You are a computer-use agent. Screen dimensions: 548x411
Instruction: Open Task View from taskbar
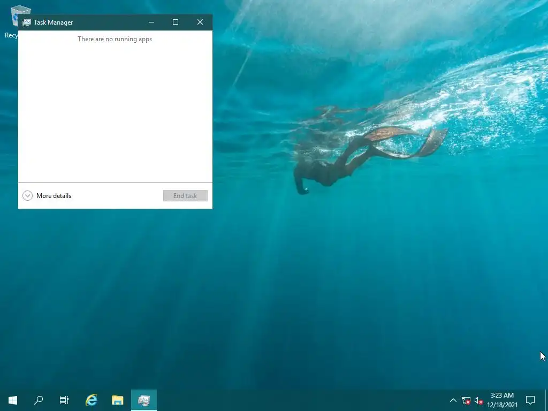pos(64,400)
